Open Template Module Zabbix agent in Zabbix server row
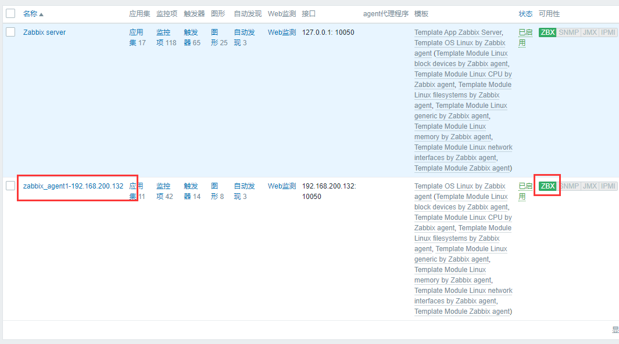The height and width of the screenshot is (344, 619). click(462, 168)
